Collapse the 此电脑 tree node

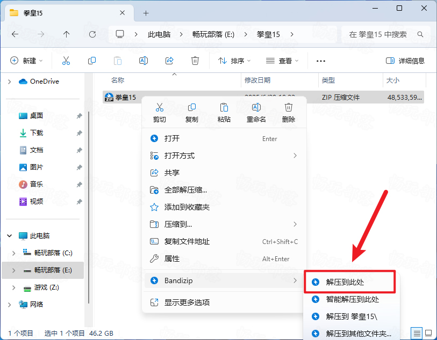[x=9, y=236]
